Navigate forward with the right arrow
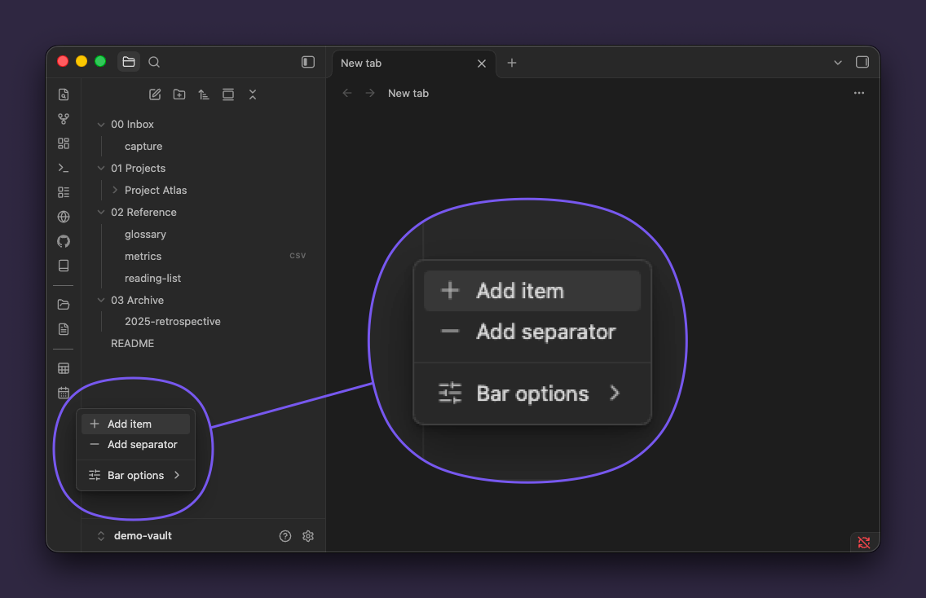 click(370, 93)
